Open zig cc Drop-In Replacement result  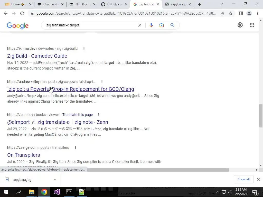[71, 89]
